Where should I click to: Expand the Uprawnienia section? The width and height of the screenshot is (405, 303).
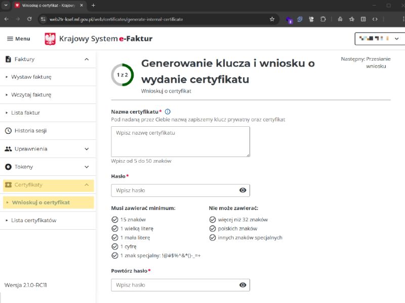(x=86, y=149)
